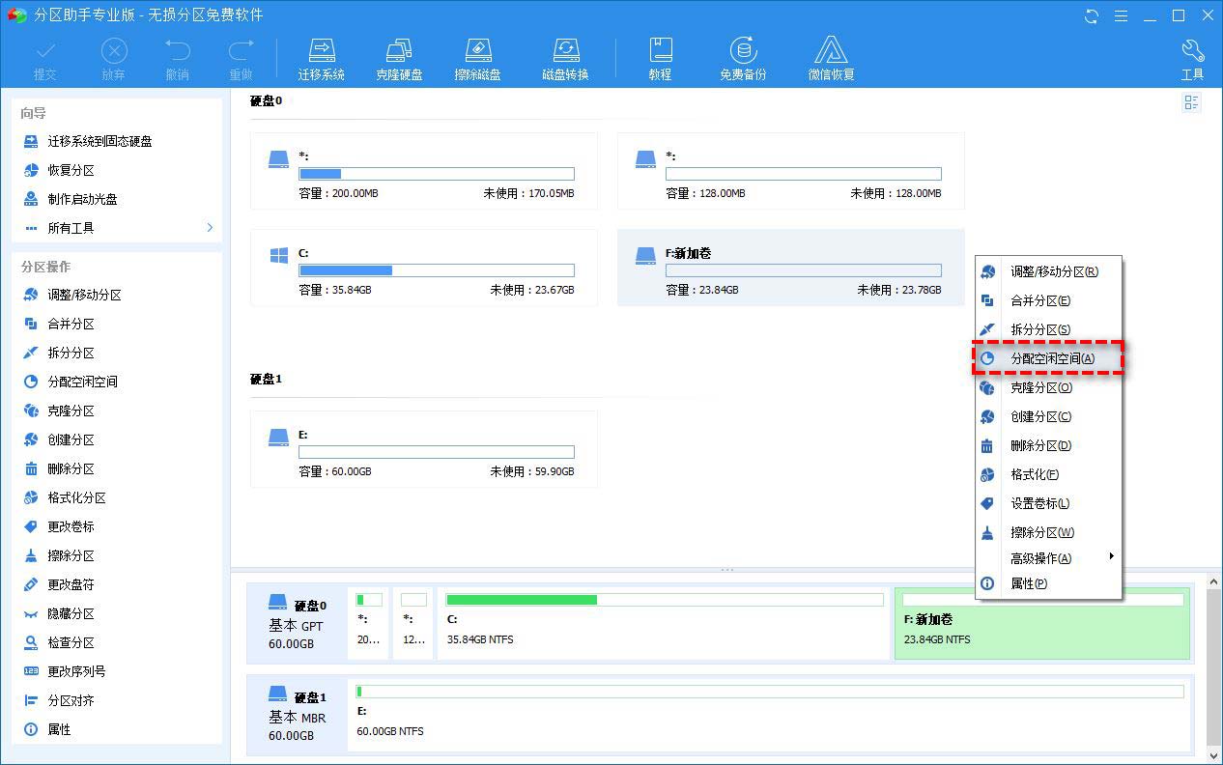This screenshot has height=765, width=1223.
Task: Expand the 所有工具 sidebar entry
Action: (73, 228)
